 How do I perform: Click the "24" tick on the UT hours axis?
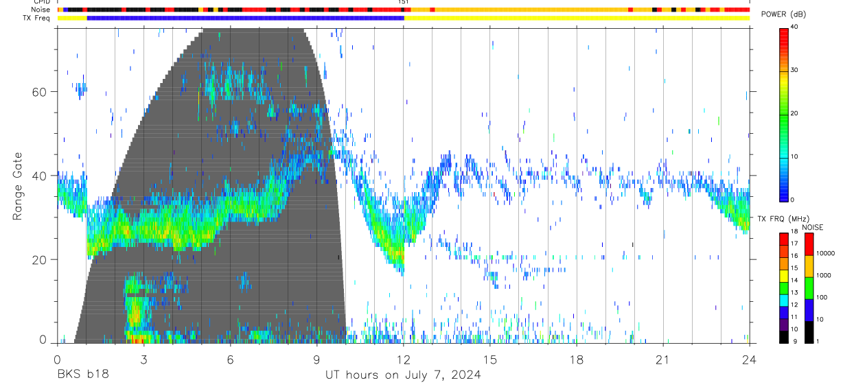coord(750,359)
